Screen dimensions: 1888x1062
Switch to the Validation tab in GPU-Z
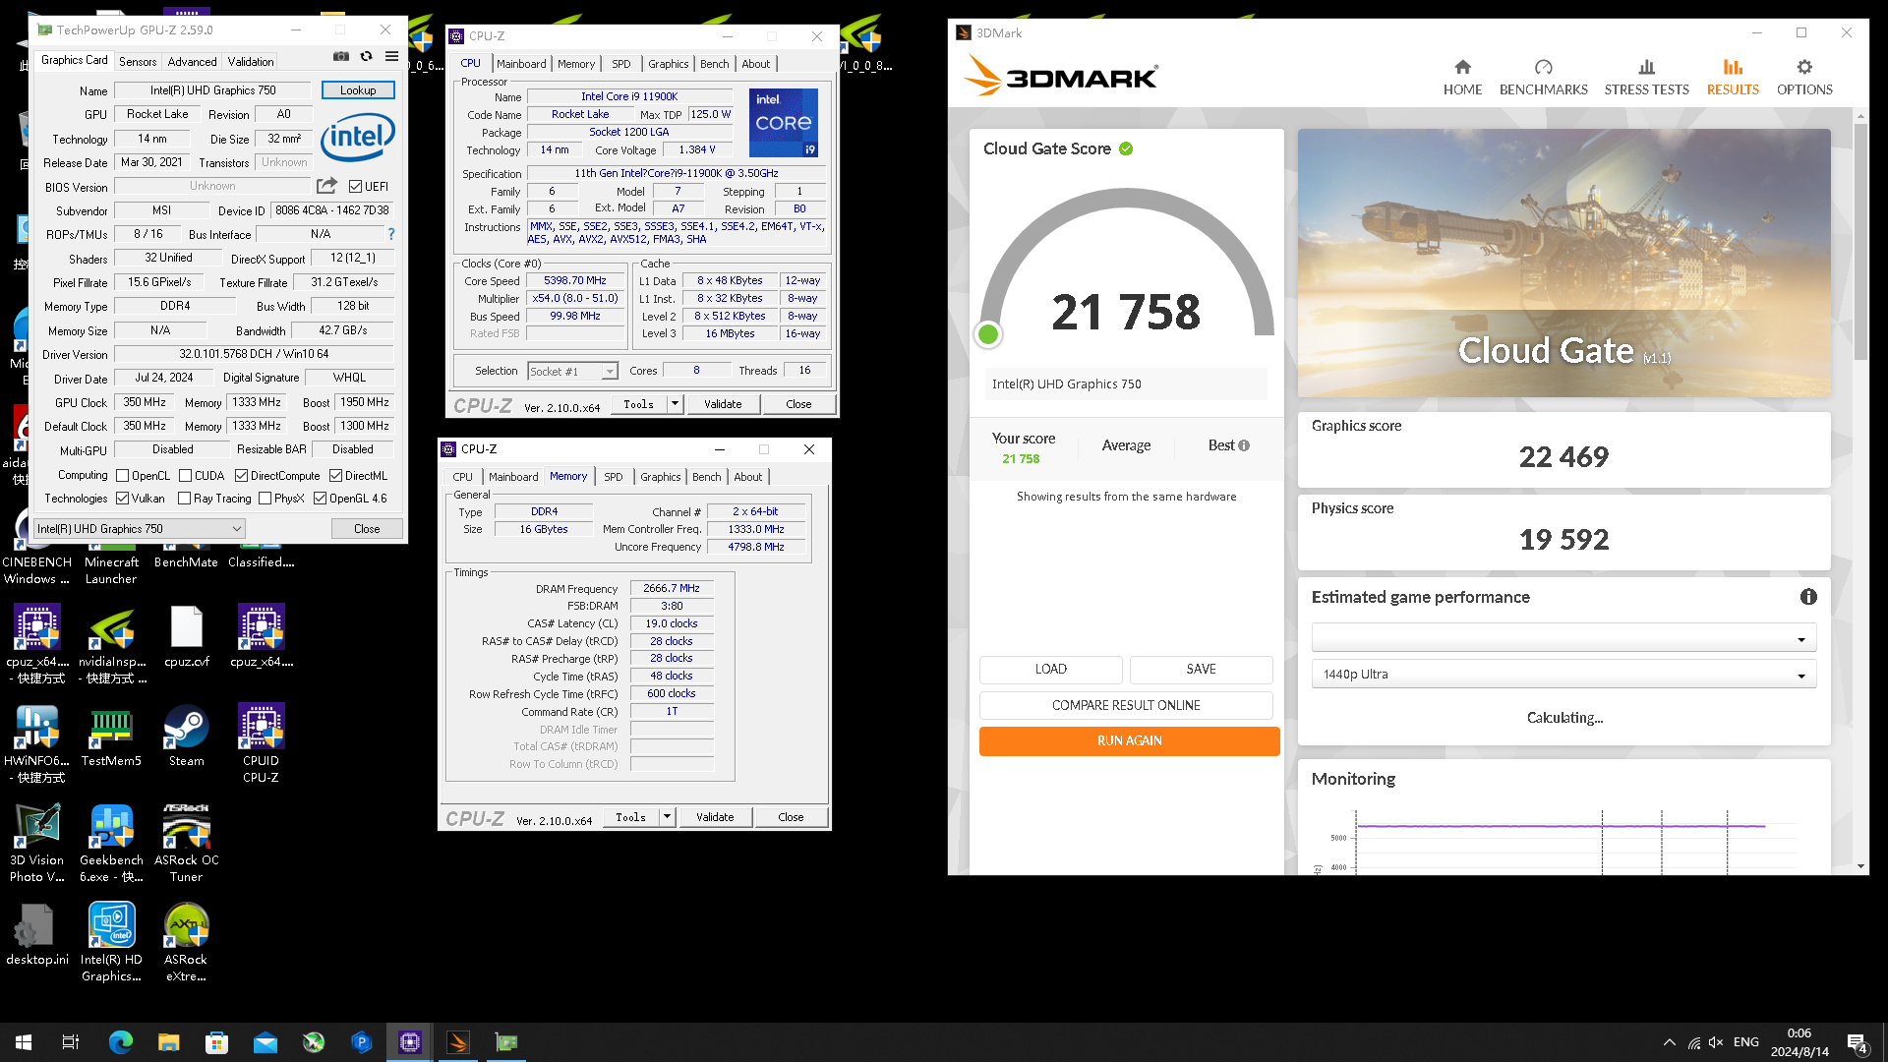pos(251,61)
